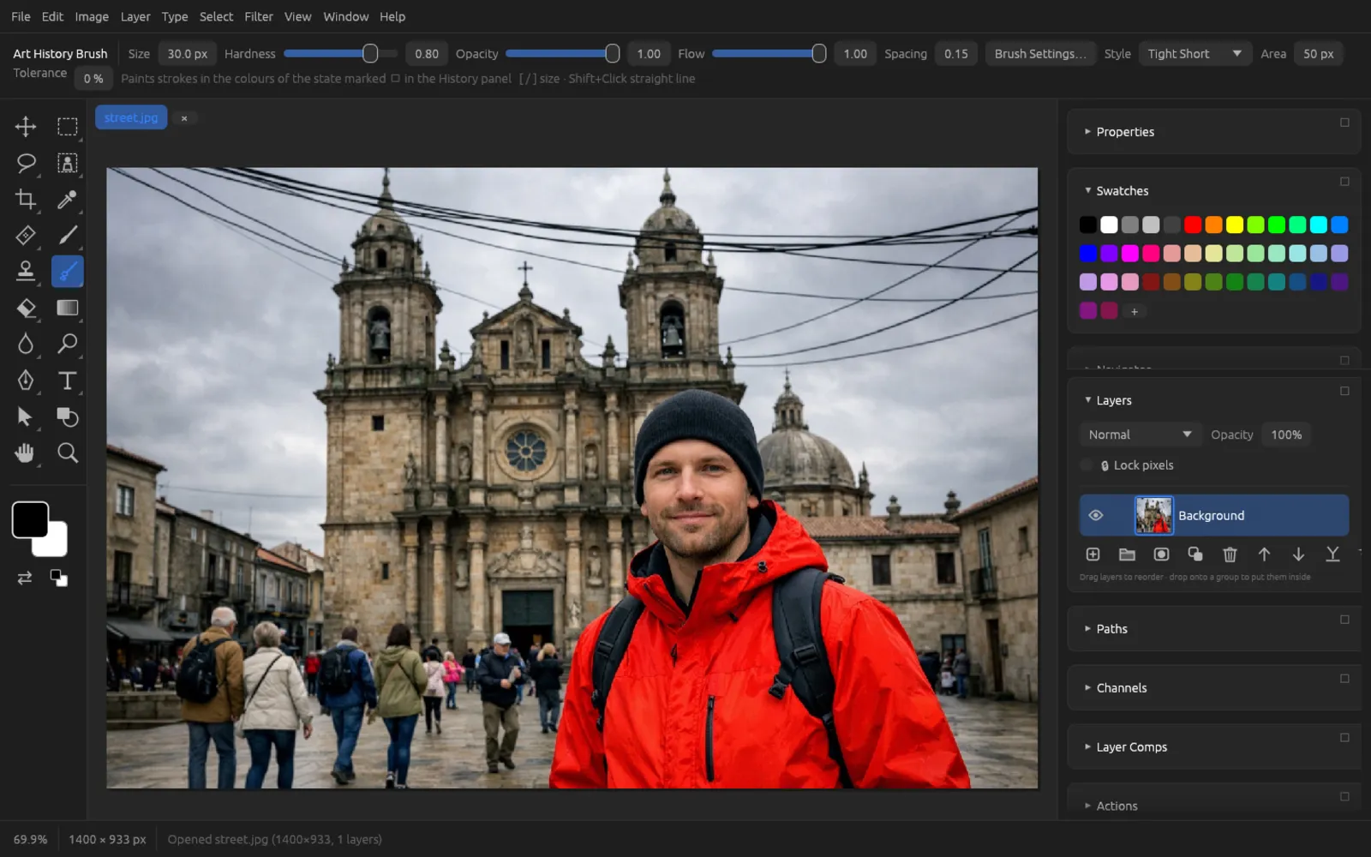Toggle the Swatches panel dock square

click(x=1344, y=182)
